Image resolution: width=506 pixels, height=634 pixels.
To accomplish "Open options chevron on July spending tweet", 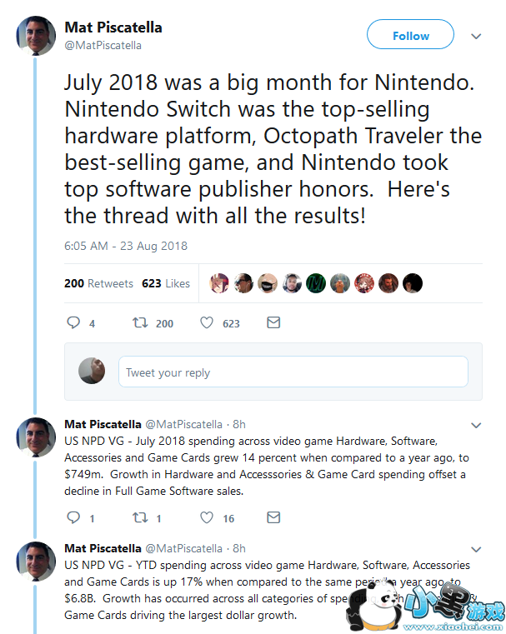I will (x=476, y=424).
